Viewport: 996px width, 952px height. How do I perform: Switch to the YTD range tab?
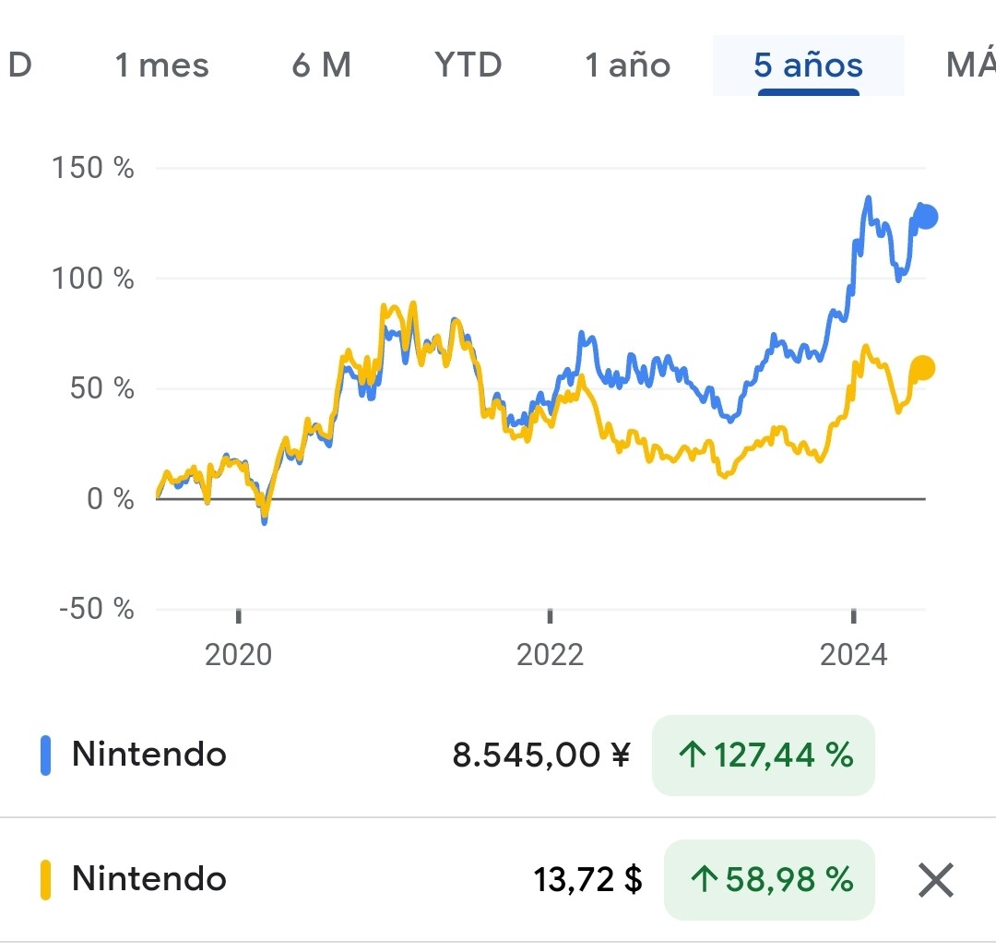coord(468,65)
